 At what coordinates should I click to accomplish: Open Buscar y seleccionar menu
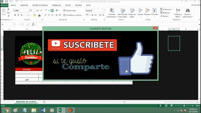coord(188,13)
